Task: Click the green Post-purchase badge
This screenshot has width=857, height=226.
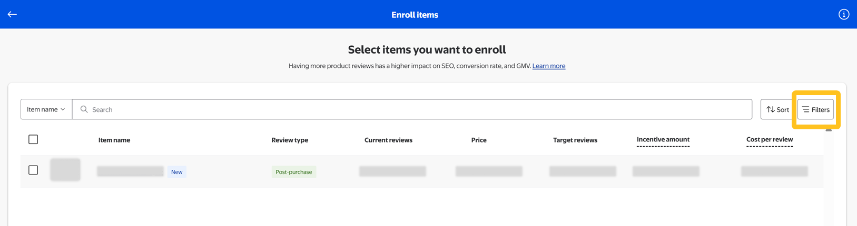Action: (294, 172)
